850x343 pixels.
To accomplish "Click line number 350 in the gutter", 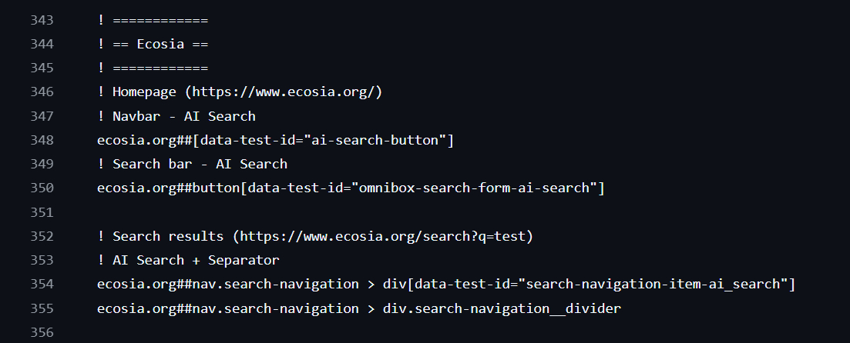I will pos(42,188).
